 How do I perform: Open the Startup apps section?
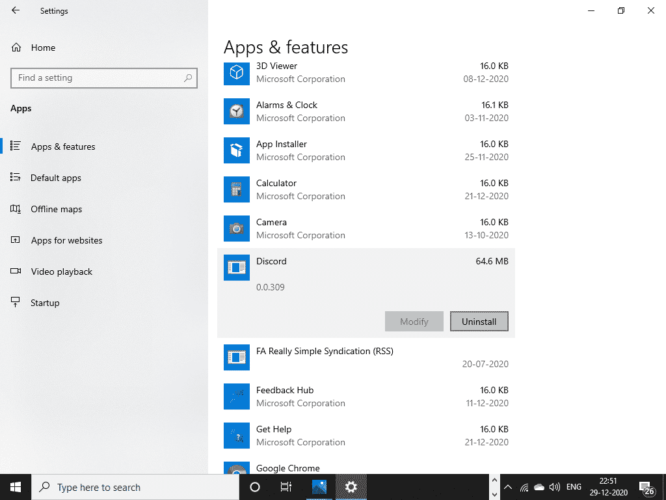click(x=45, y=303)
